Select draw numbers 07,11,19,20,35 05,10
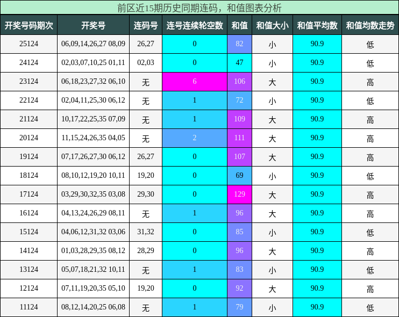399x317 pixels. click(x=94, y=289)
